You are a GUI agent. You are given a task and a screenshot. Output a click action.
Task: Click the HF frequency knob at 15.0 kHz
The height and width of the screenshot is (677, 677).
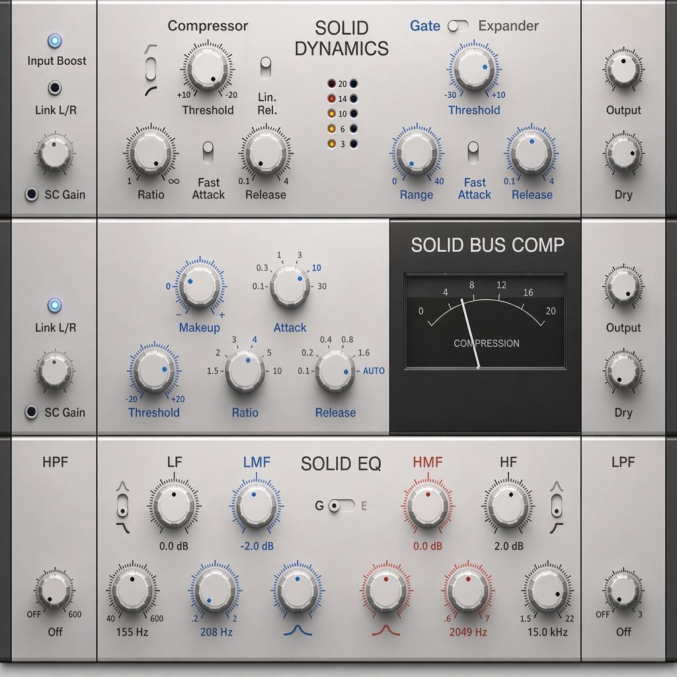(547, 590)
